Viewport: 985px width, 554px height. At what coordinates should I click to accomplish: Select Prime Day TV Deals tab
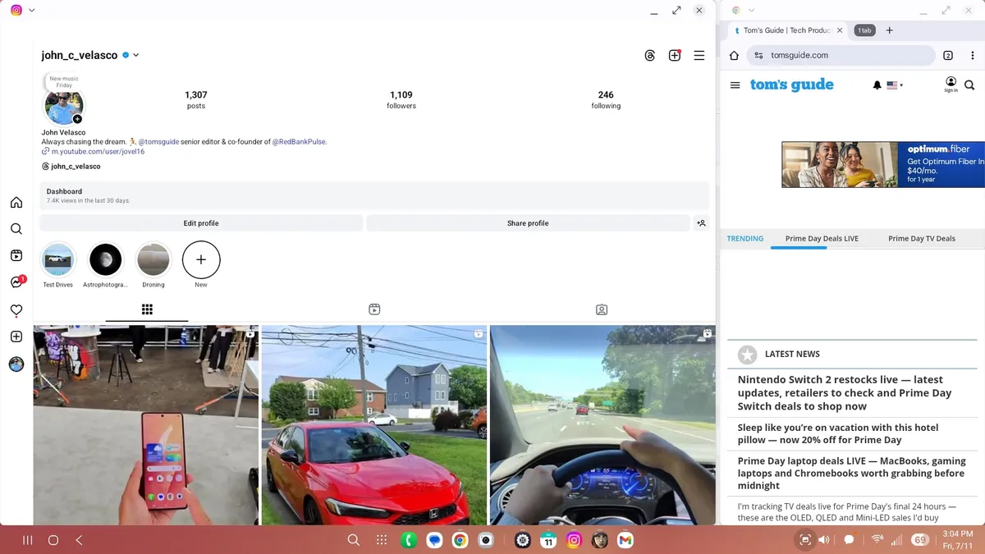pyautogui.click(x=921, y=239)
